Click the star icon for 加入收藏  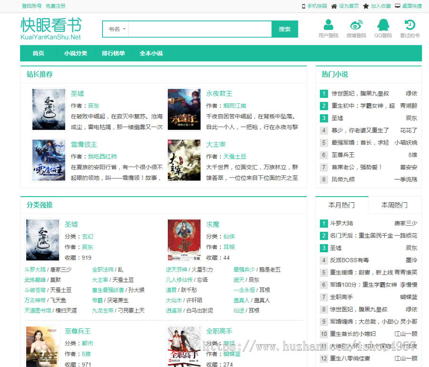(366, 6)
